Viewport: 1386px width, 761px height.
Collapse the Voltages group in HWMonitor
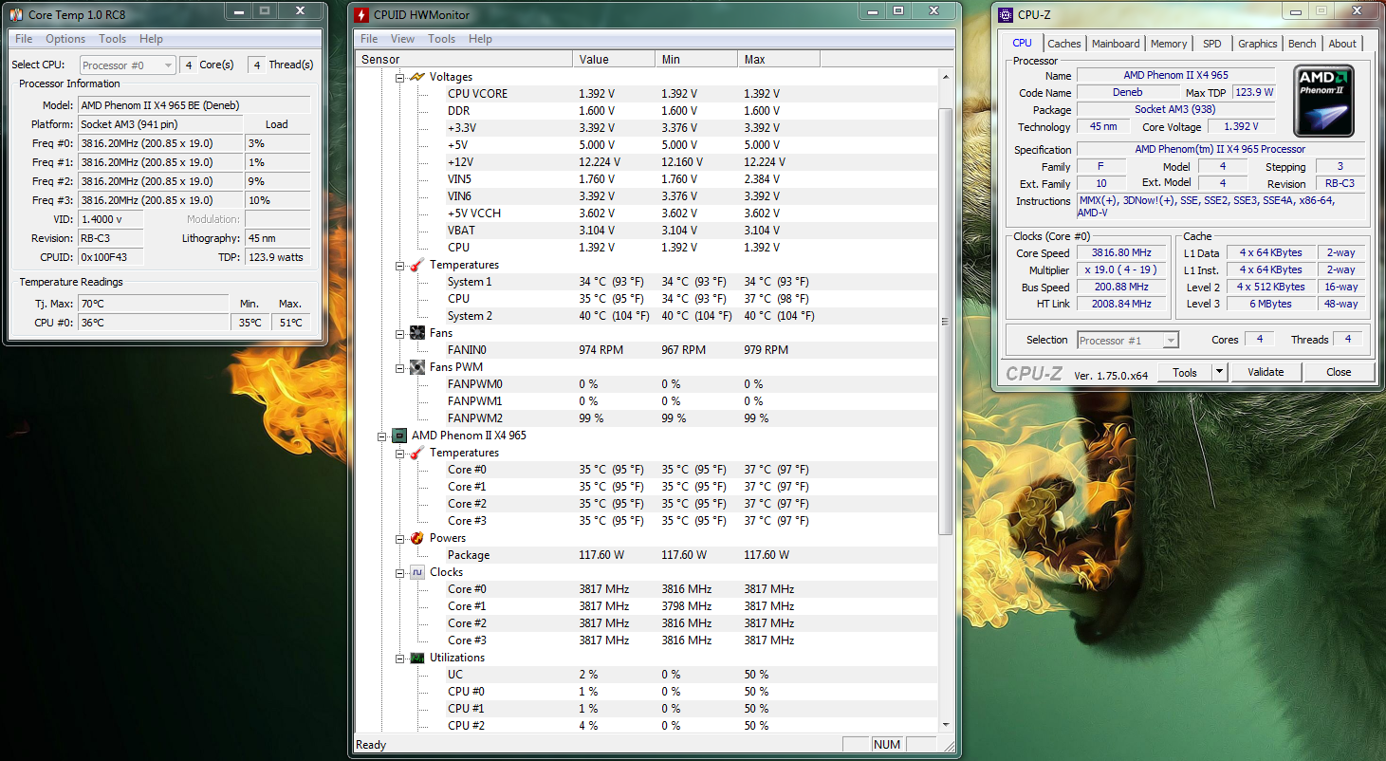(399, 77)
